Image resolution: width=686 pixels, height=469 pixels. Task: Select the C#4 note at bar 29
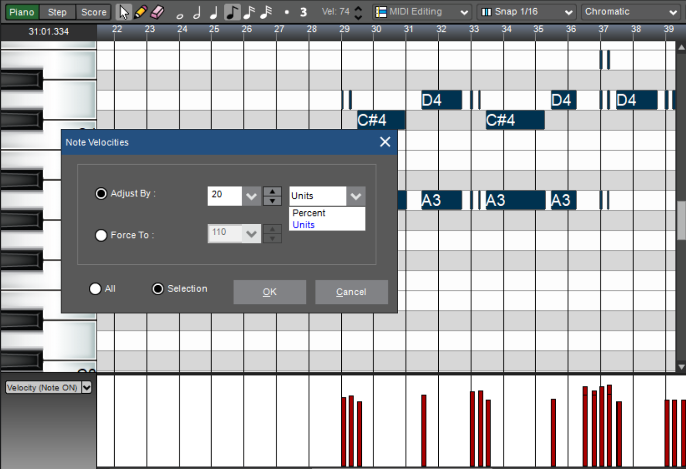(x=381, y=120)
